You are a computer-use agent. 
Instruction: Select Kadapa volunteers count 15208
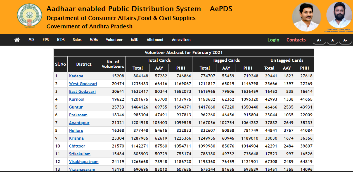[x=118, y=76]
